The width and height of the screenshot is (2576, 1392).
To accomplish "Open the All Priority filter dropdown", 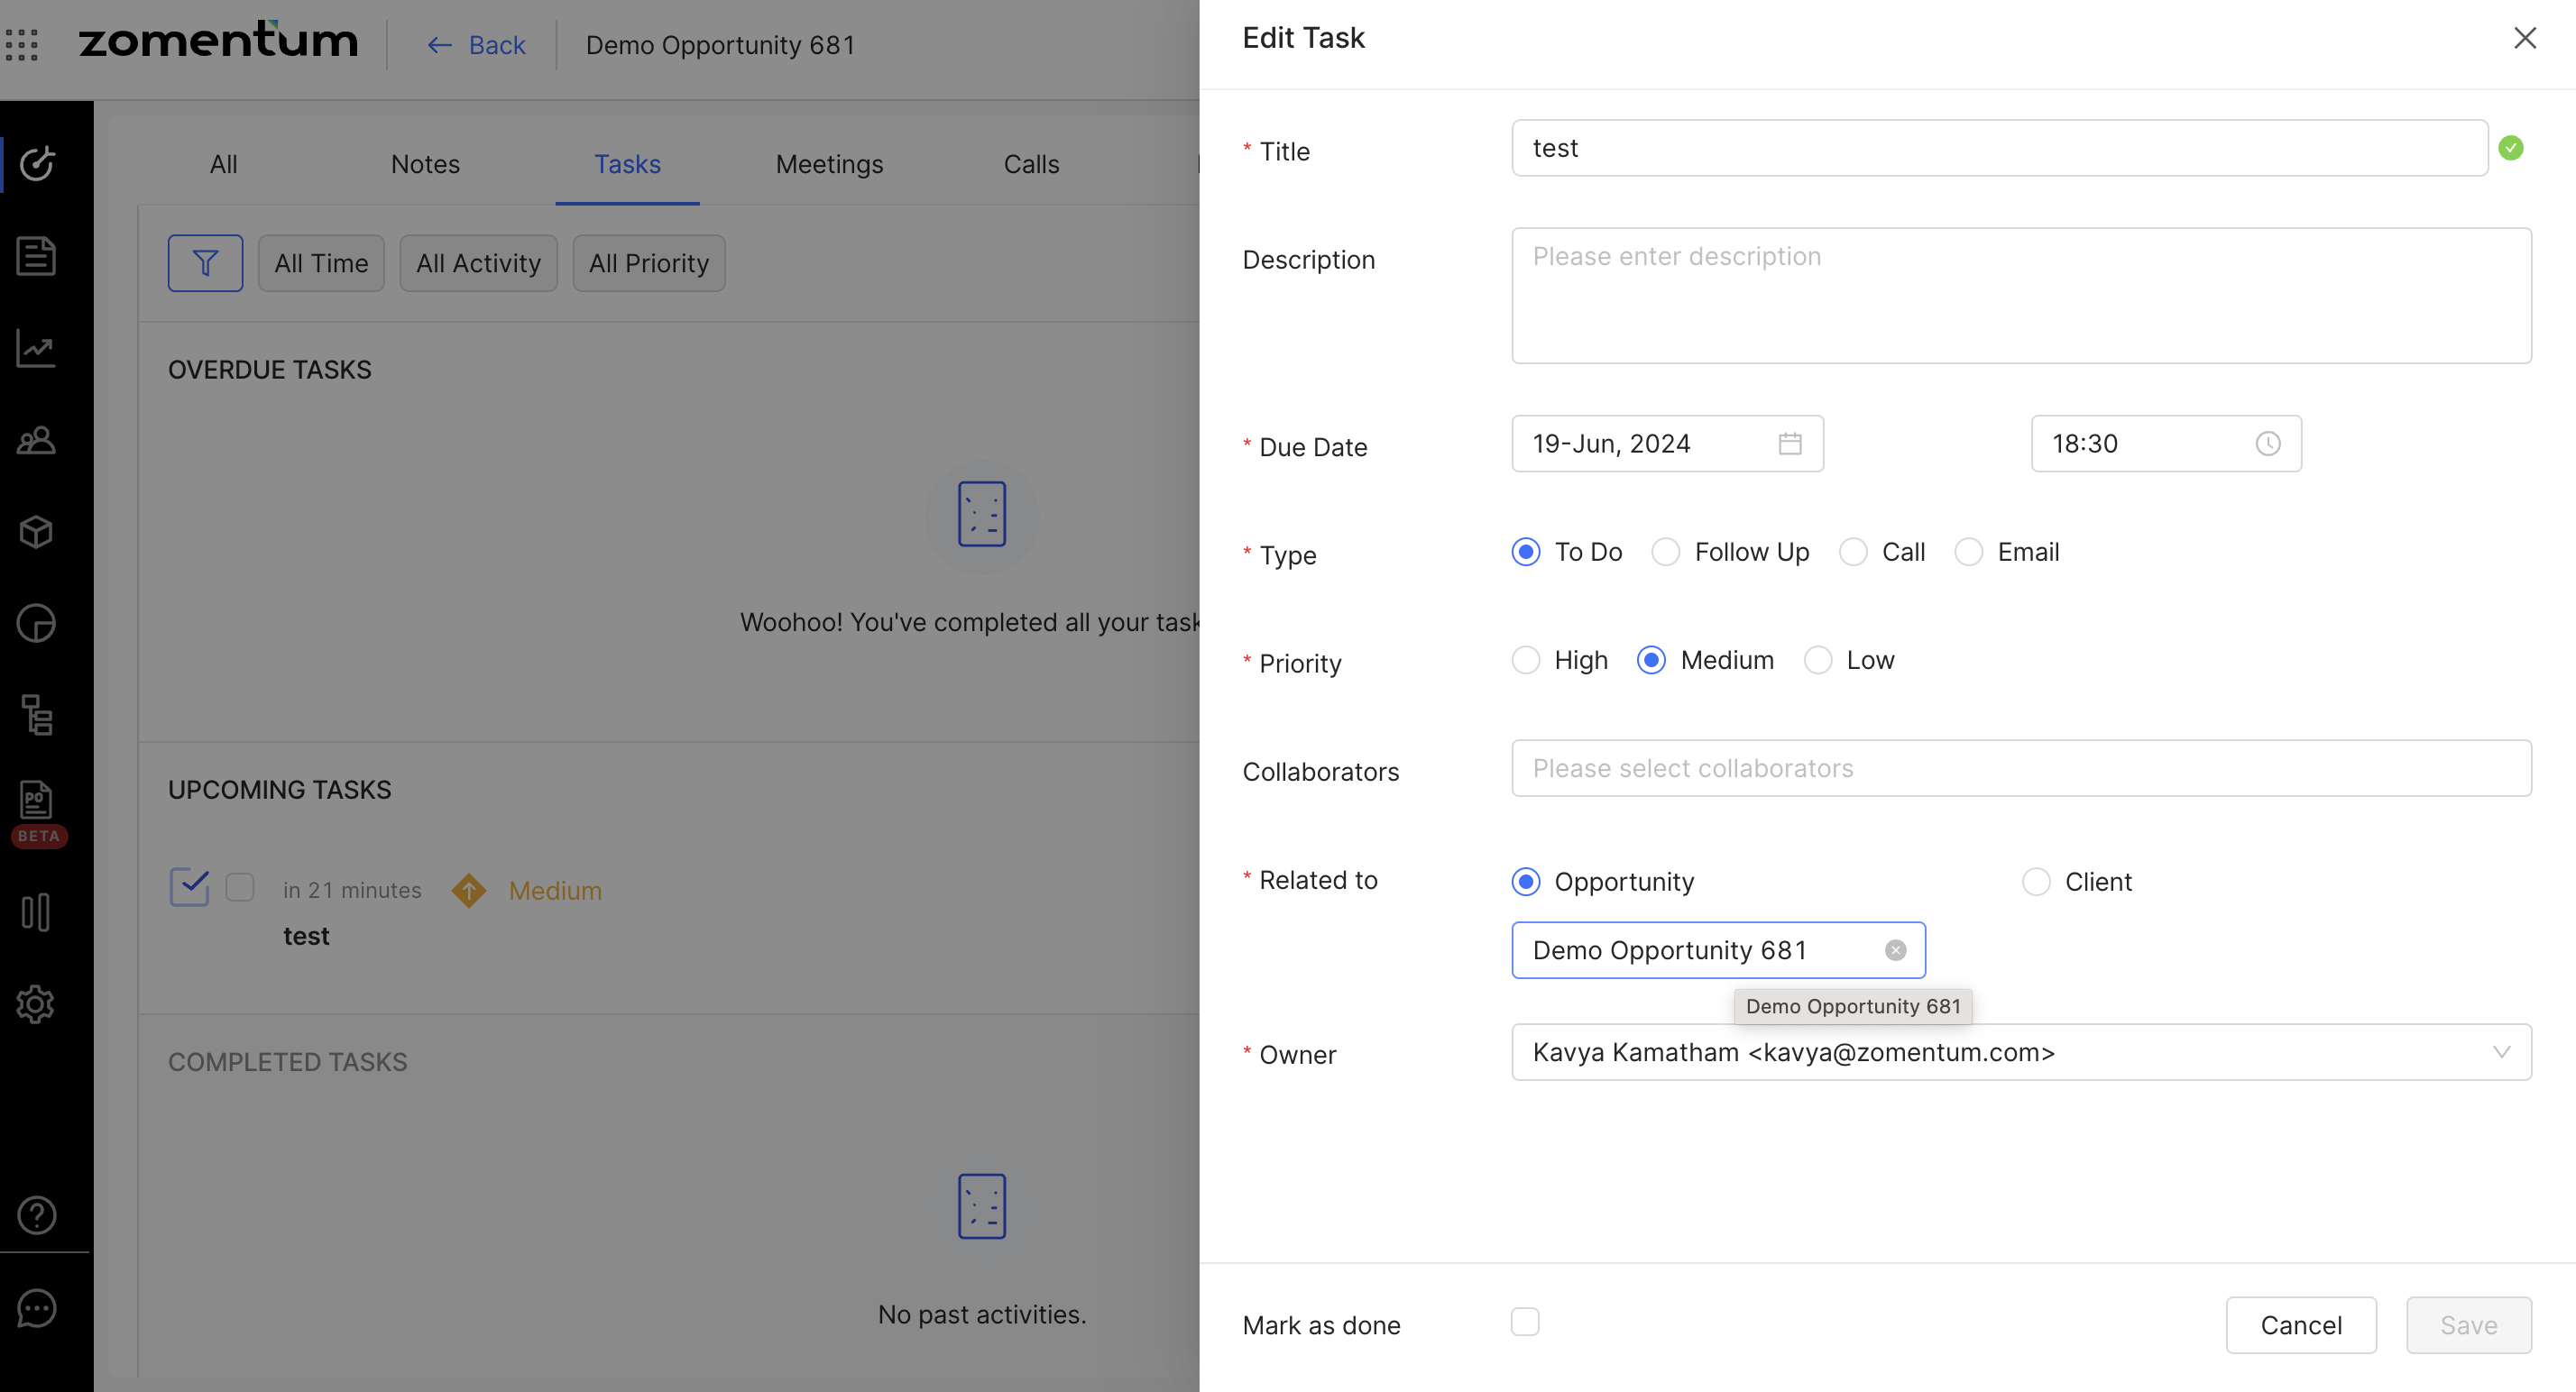I will pyautogui.click(x=648, y=264).
